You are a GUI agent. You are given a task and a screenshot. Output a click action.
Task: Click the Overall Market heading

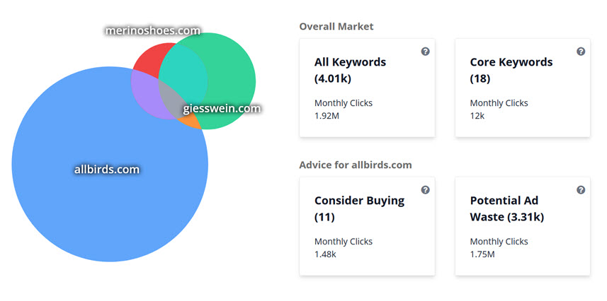tap(336, 26)
